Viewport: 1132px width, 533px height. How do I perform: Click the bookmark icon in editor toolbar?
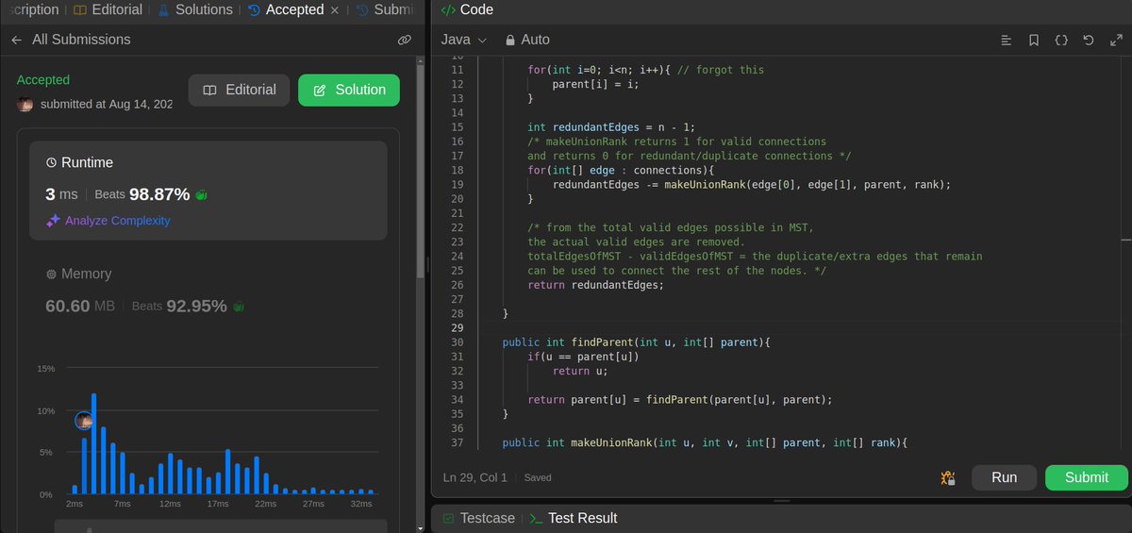[x=1034, y=40]
